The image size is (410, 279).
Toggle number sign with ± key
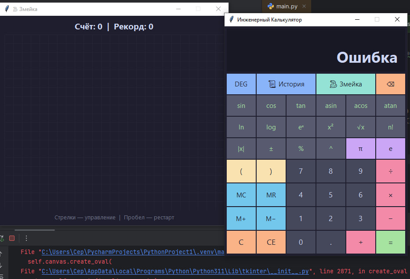point(271,148)
